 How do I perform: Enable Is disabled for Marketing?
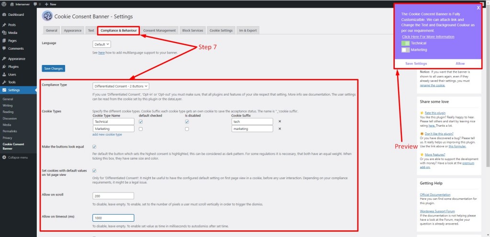coord(187,129)
